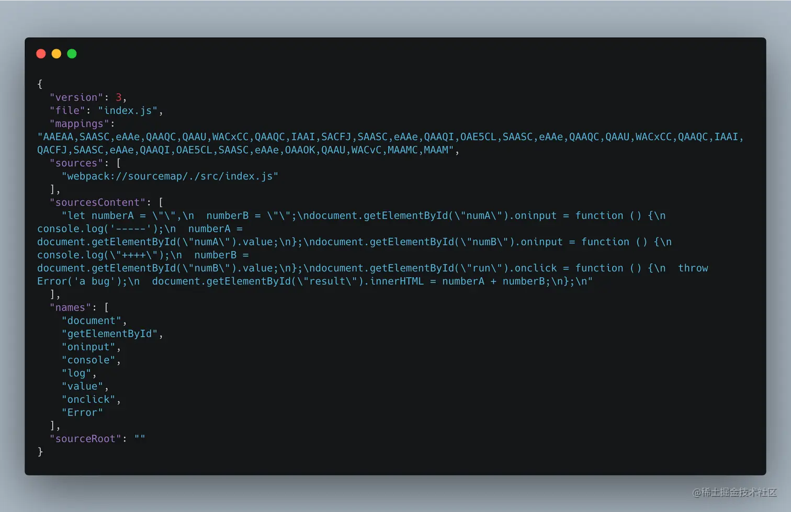Image resolution: width=791 pixels, height=512 pixels.
Task: Click "Error" in the names array
Action: (x=83, y=413)
